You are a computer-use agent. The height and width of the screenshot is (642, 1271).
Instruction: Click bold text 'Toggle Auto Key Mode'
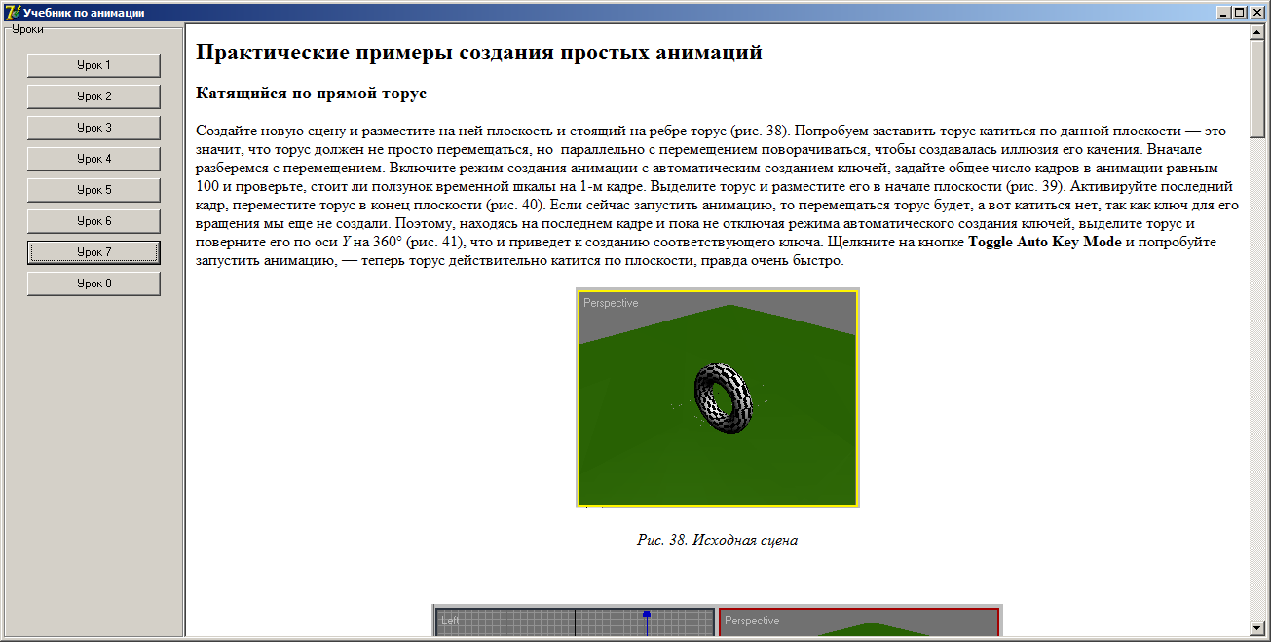click(1045, 242)
